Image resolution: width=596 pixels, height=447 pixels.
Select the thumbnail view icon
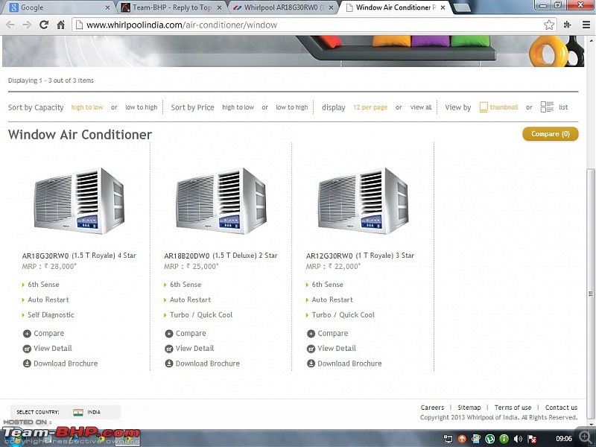pos(483,107)
